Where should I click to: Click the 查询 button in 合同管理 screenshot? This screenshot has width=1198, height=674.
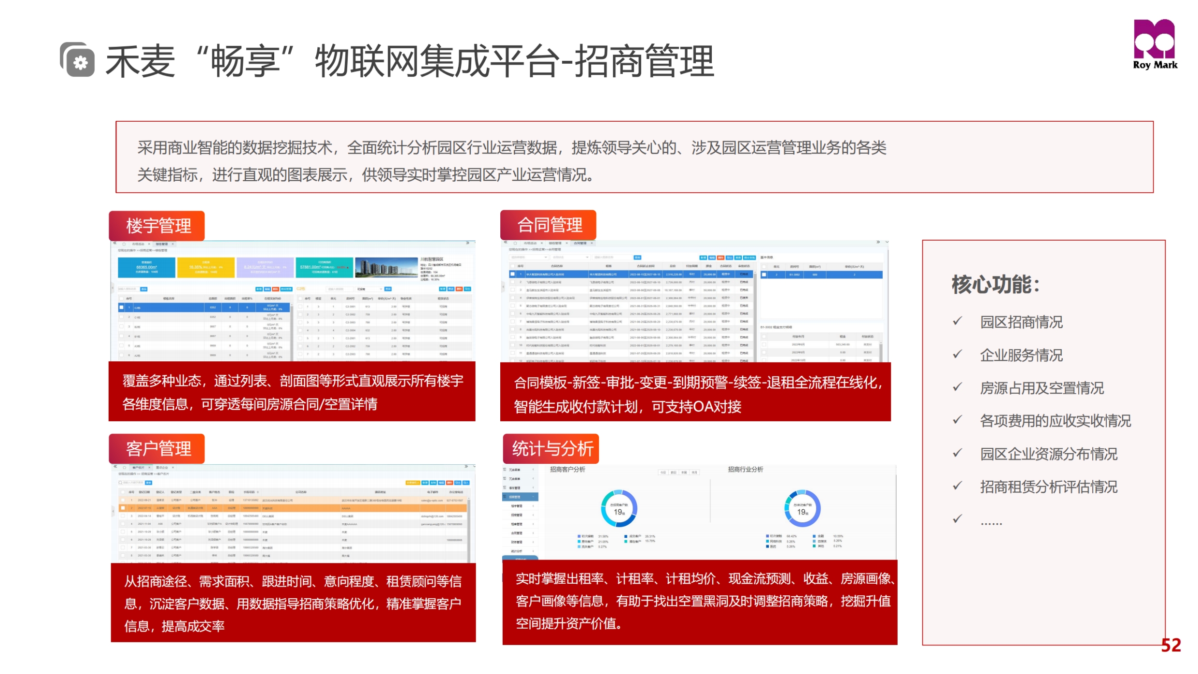[x=637, y=258]
